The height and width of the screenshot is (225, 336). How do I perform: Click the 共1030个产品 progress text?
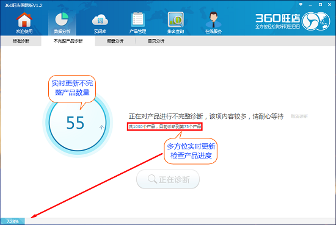pos(165,127)
